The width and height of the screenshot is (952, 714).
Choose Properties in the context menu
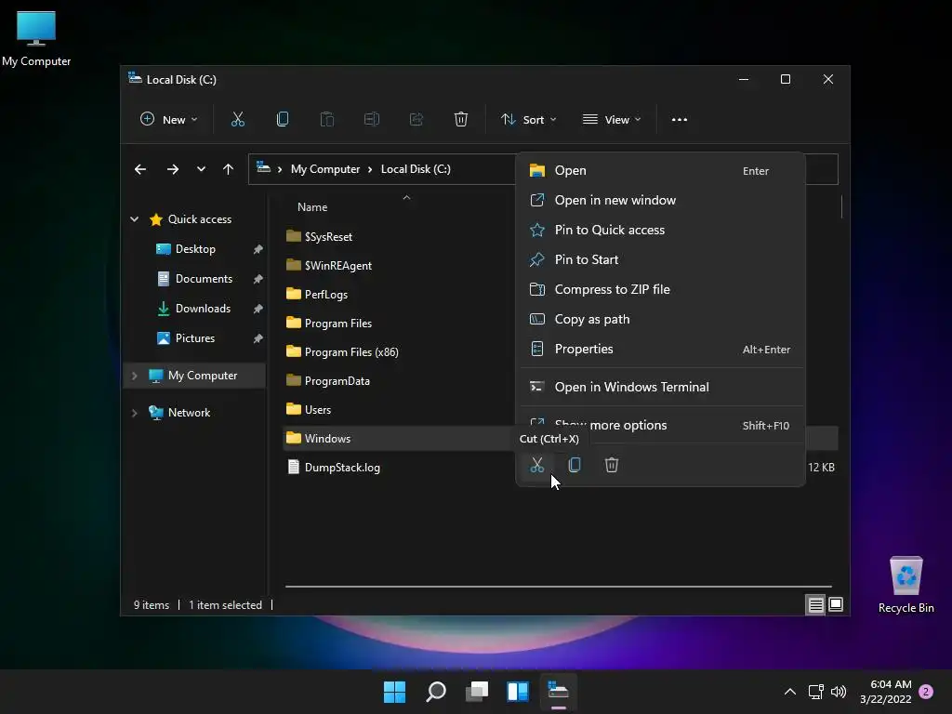(660, 350)
